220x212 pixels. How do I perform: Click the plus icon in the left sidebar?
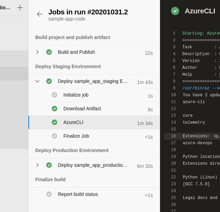coord(20,8)
